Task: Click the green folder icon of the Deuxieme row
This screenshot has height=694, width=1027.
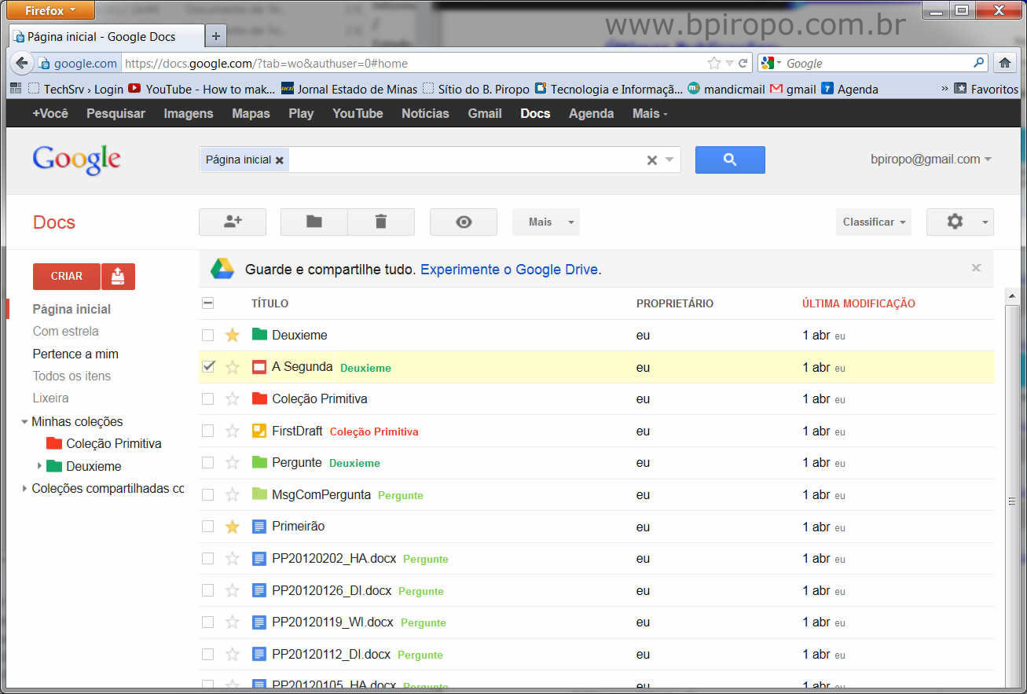Action: [x=259, y=335]
